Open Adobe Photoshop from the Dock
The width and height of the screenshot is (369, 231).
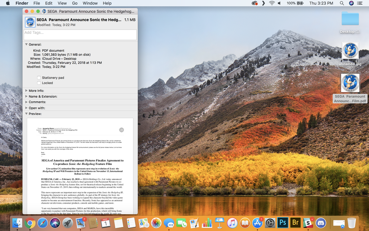click(x=283, y=223)
